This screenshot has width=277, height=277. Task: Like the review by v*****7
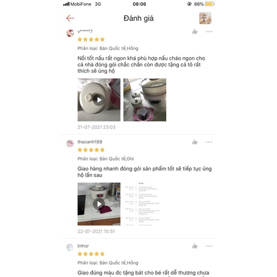[x=195, y=31]
